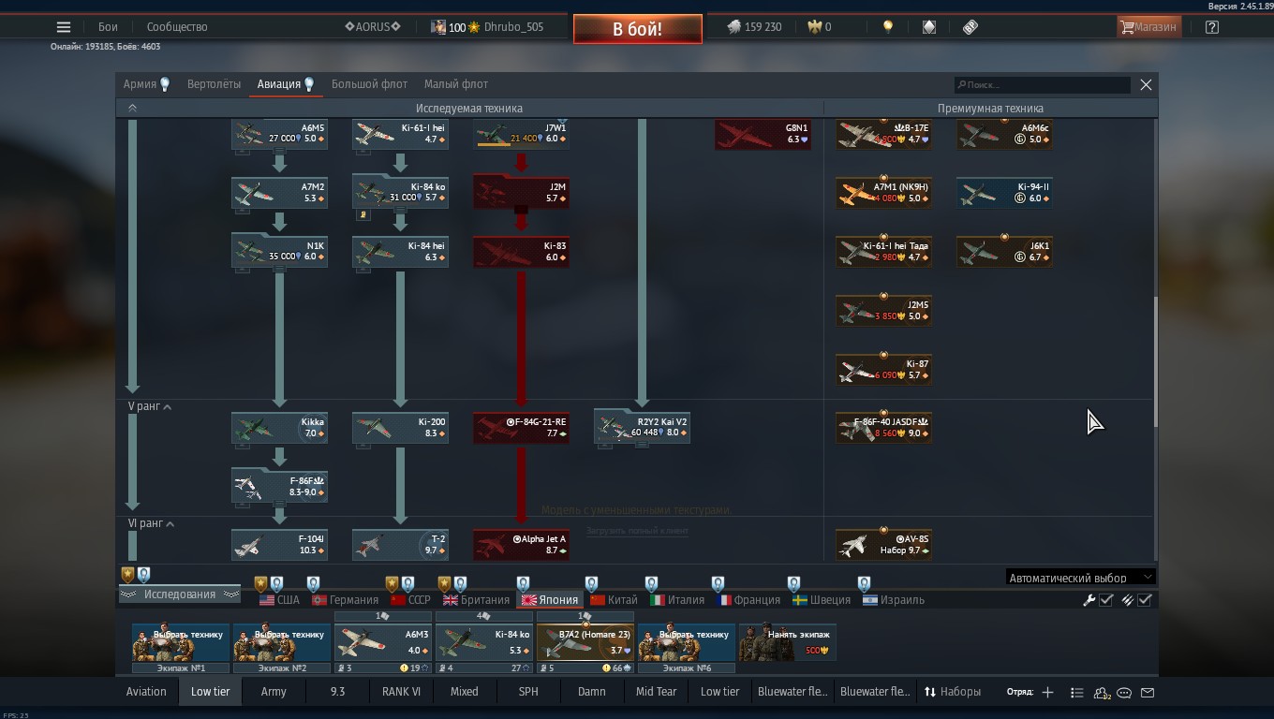Click the golden eagles currency icon
The height and width of the screenshot is (719, 1274).
coord(815,27)
